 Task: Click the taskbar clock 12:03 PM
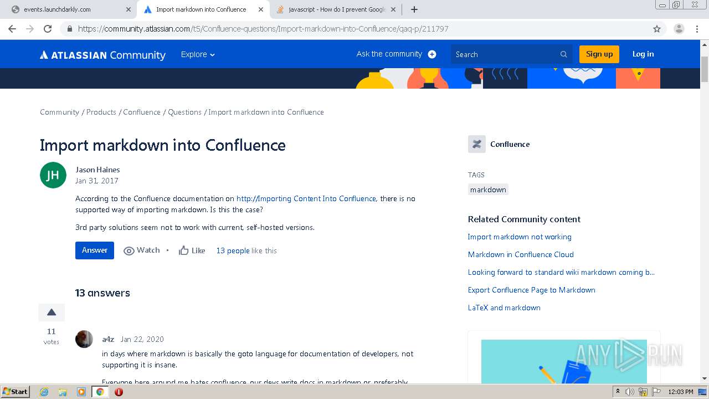[681, 392]
